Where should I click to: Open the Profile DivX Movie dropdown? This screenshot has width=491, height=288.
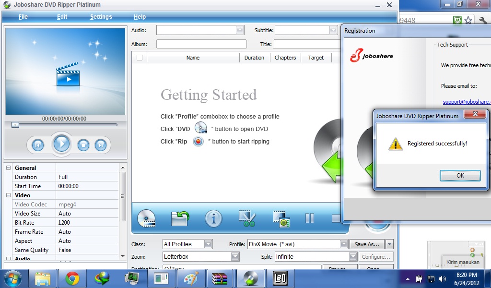344,244
